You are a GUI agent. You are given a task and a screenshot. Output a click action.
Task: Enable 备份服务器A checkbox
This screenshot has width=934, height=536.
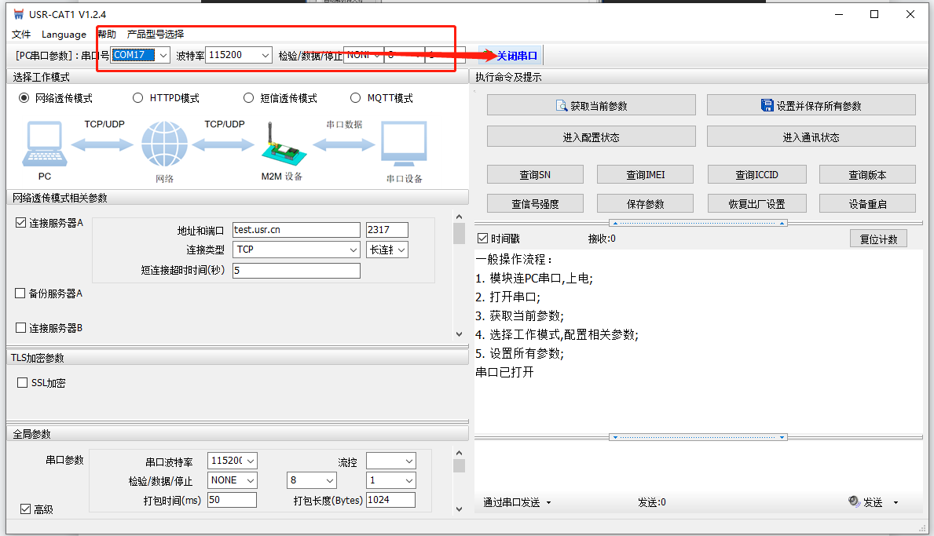[x=20, y=294]
